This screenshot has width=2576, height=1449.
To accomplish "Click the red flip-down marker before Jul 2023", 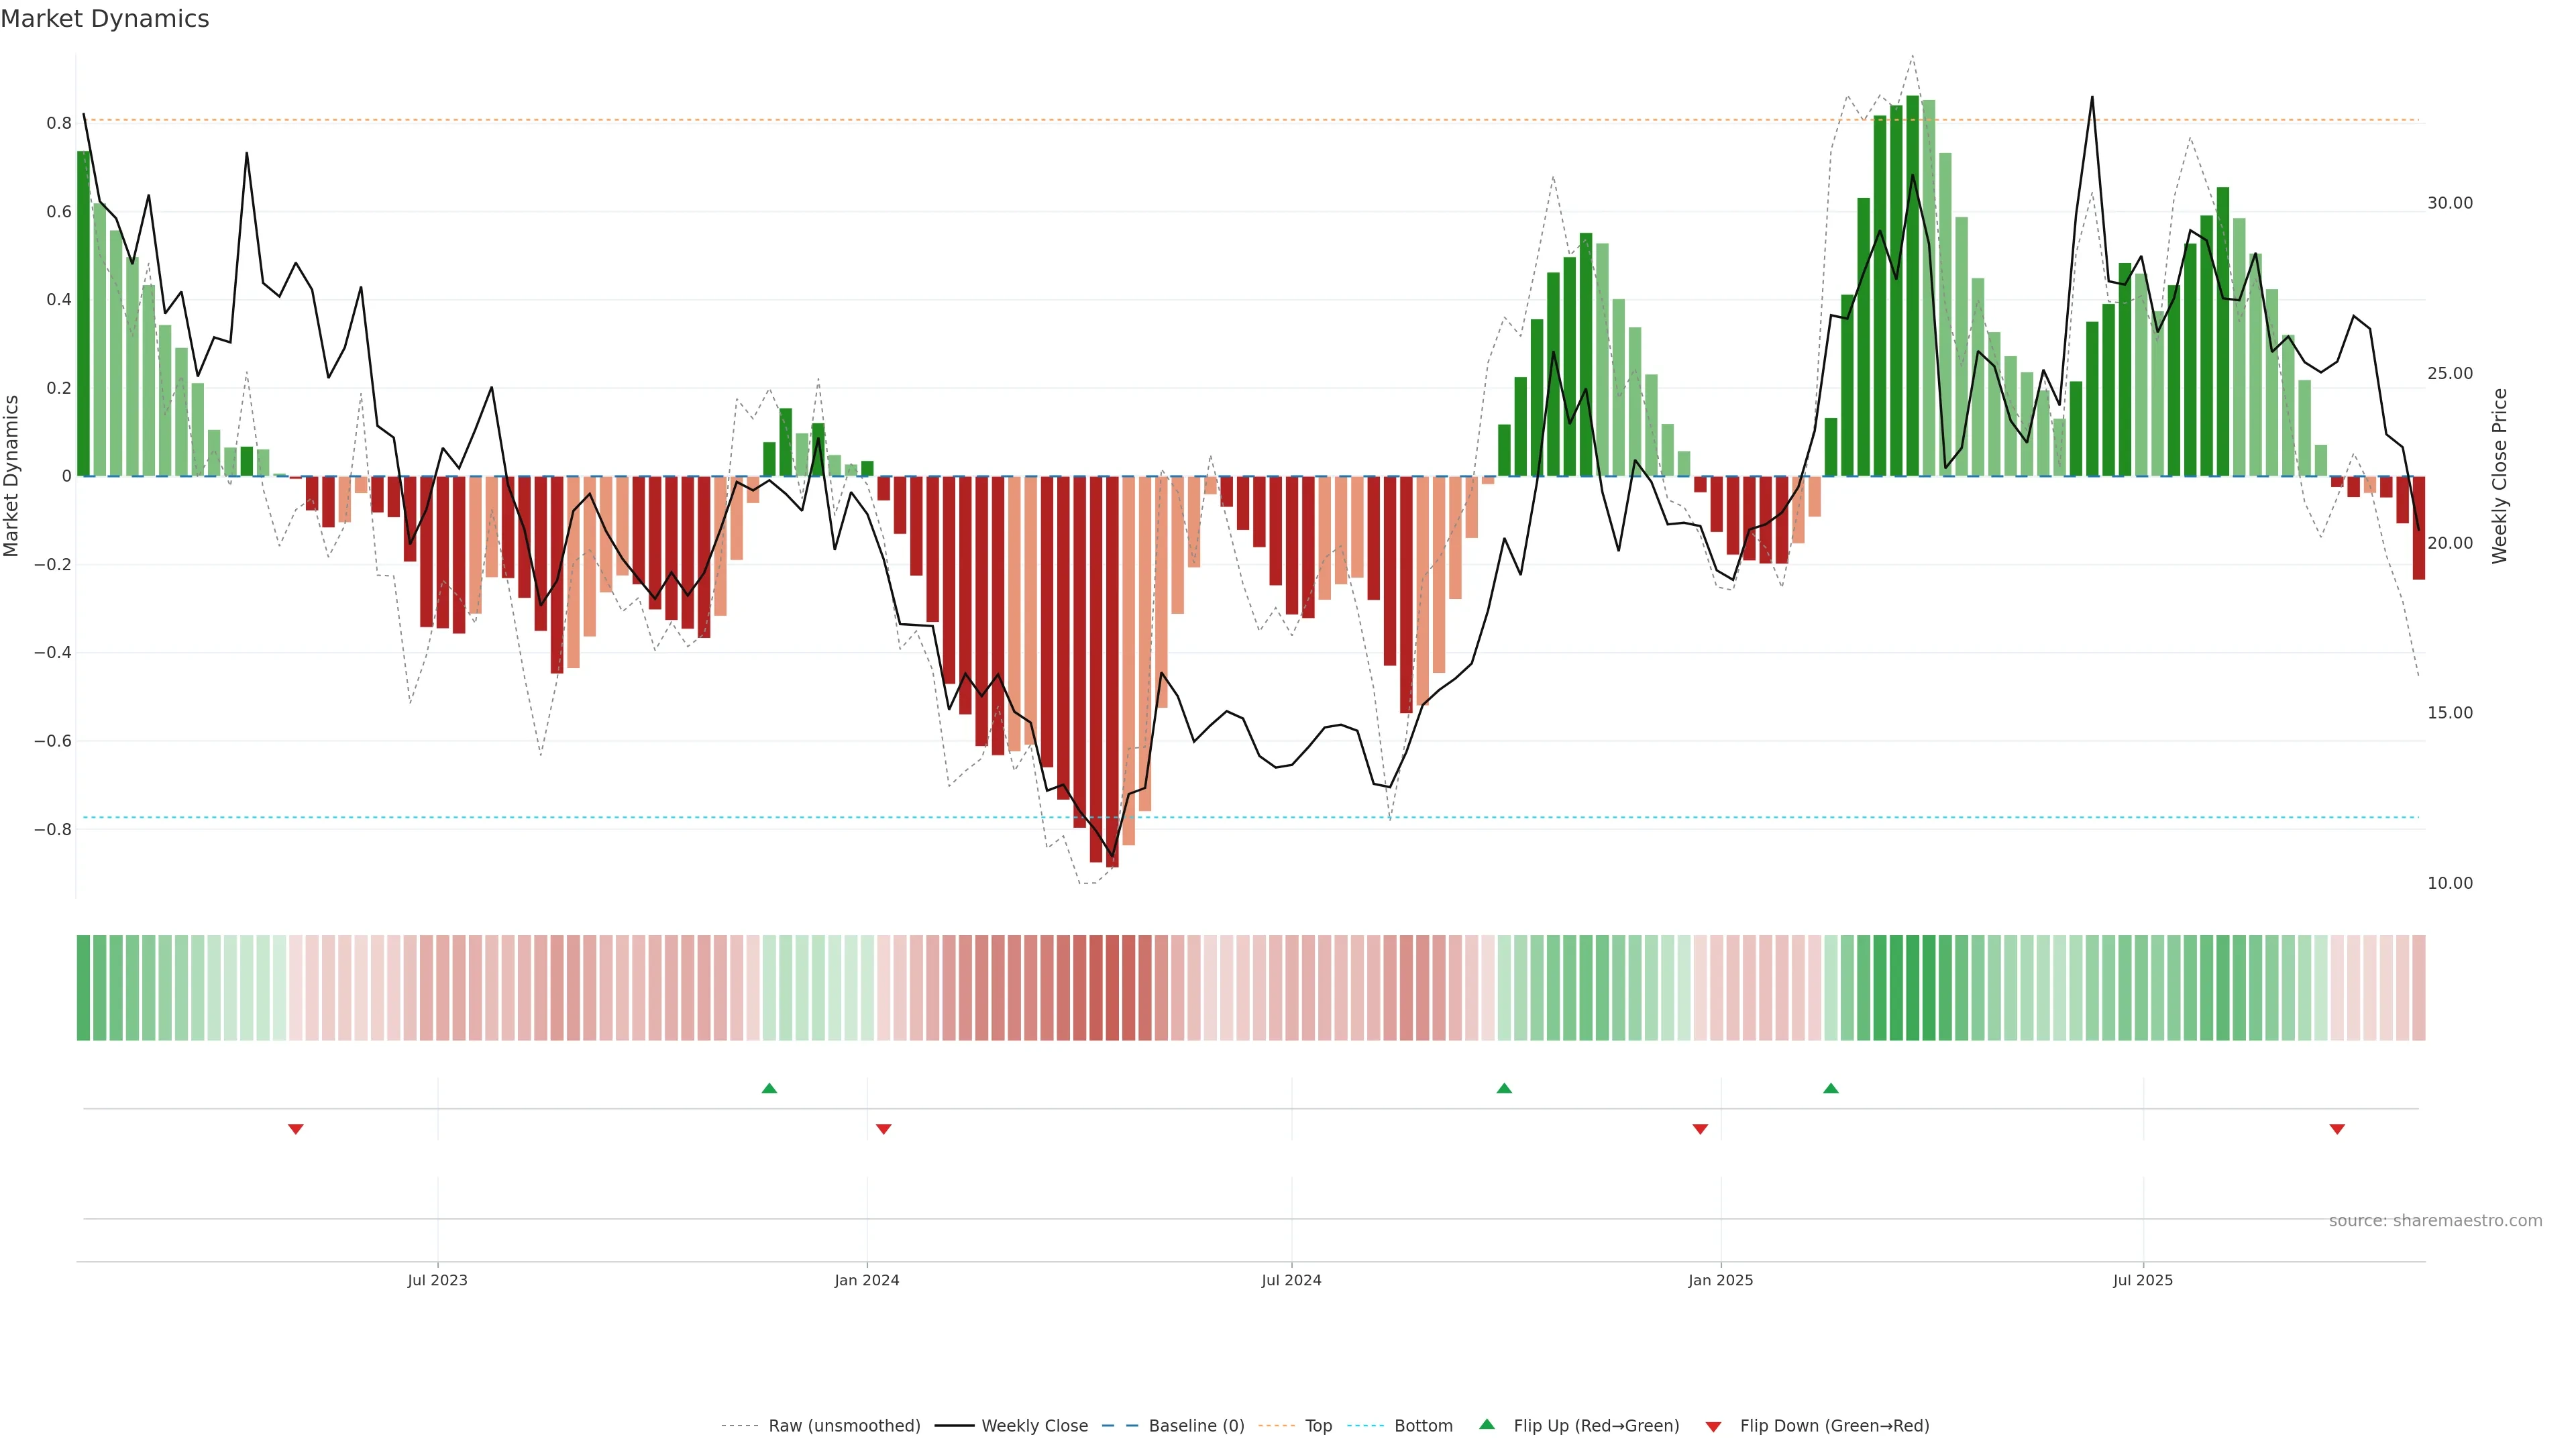I will click(x=296, y=1129).
